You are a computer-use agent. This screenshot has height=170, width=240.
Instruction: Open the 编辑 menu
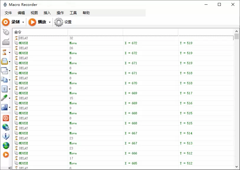click(21, 13)
